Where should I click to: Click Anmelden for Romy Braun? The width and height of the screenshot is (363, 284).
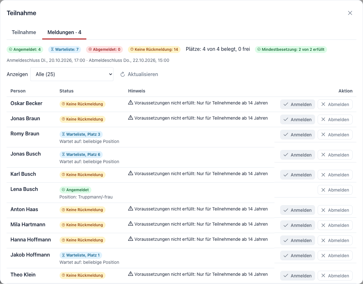(297, 135)
